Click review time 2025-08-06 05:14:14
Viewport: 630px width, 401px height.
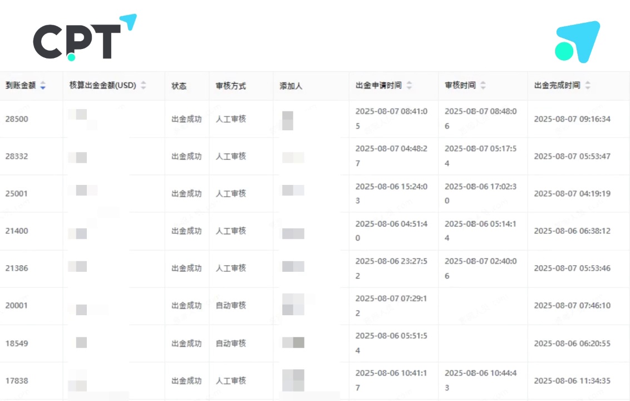(x=480, y=231)
